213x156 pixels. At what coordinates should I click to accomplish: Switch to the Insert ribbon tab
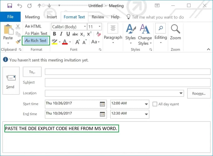coord(52,17)
